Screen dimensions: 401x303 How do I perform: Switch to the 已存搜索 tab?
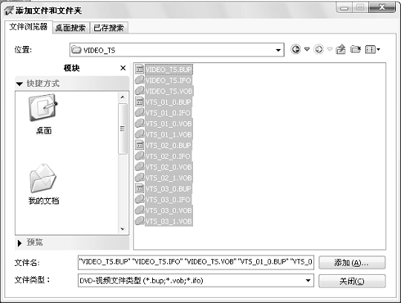point(108,28)
